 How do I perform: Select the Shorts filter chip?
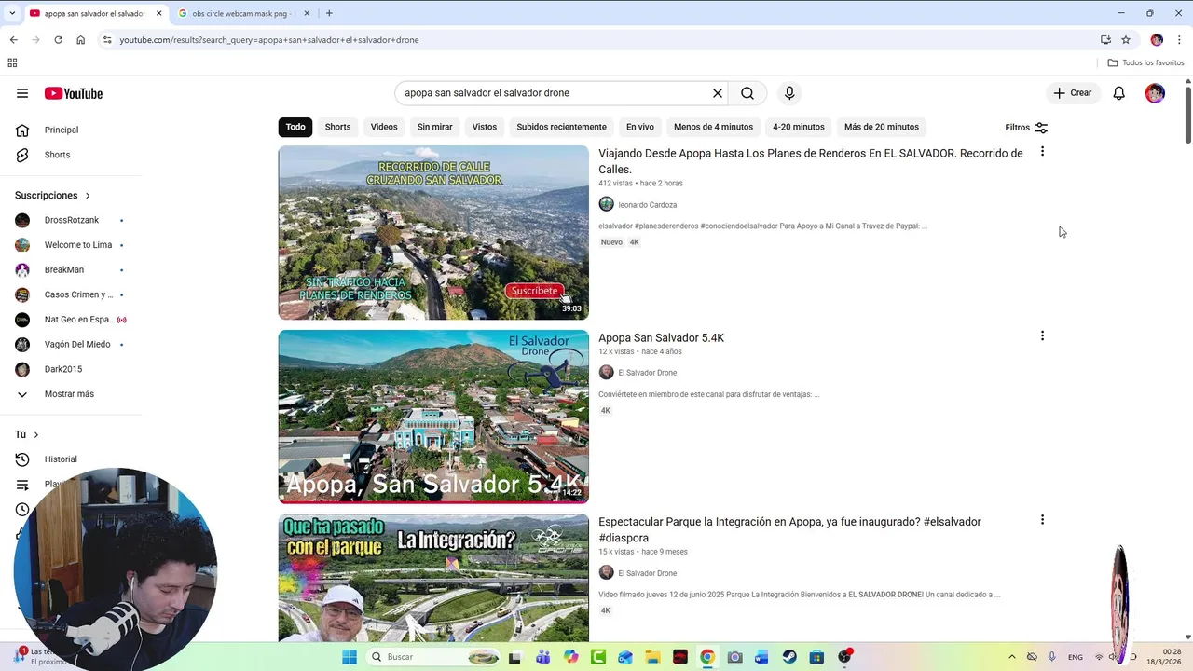pyautogui.click(x=337, y=127)
